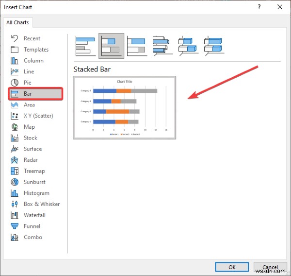Pick the 3-D 100% Stacked Bar icon
291x276 pixels.
(x=214, y=46)
